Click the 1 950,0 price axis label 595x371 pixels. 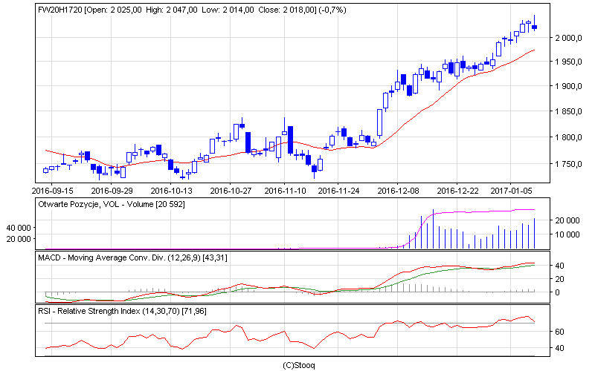click(x=568, y=62)
